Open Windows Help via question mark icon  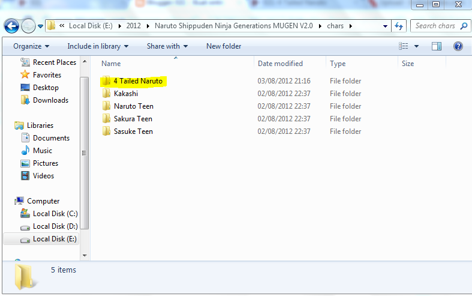click(x=458, y=46)
